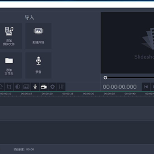The width and height of the screenshot is (154, 154).
Task: Open color adjustments half-circle icon
Action: point(18,87)
